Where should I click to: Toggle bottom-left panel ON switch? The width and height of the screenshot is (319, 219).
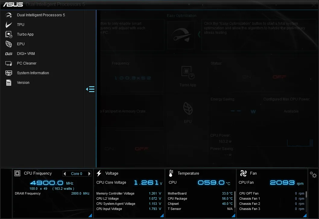[x=109, y=149]
